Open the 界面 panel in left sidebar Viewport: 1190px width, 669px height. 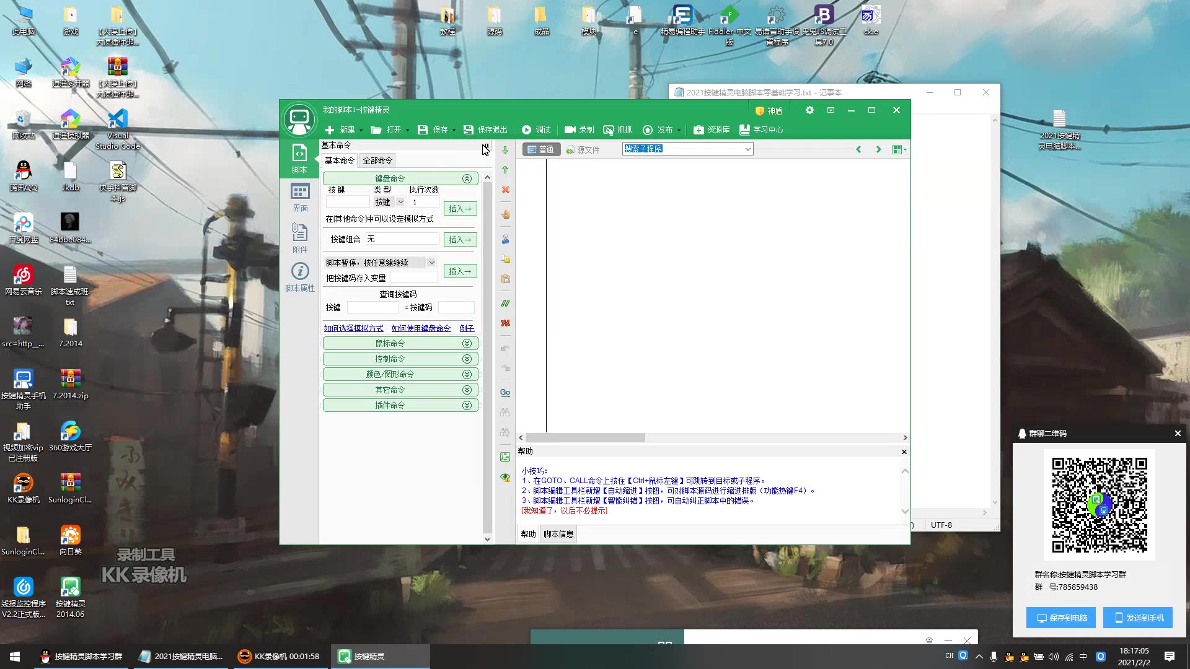[x=299, y=198]
